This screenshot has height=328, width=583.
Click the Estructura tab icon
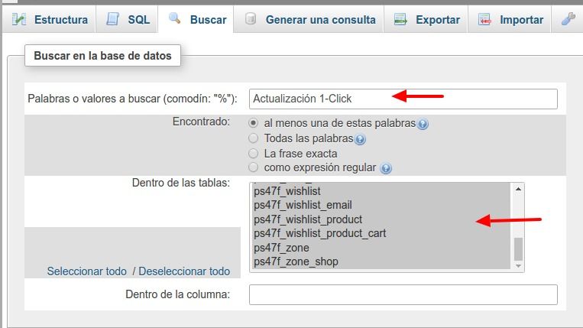point(19,19)
